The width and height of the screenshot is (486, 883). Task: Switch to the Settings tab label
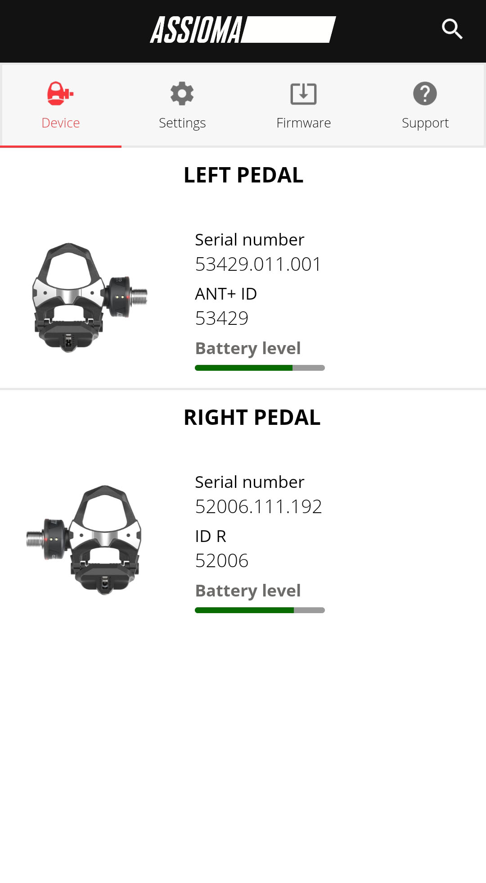click(x=182, y=123)
